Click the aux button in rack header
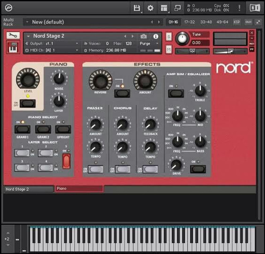The height and width of the screenshot is (254, 265). (x=248, y=22)
